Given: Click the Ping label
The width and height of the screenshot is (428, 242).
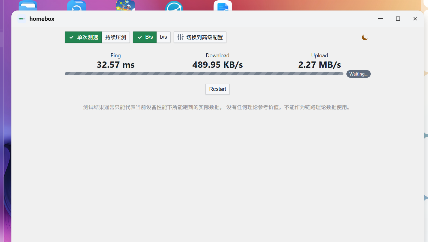Looking at the screenshot, I should pyautogui.click(x=116, y=55).
